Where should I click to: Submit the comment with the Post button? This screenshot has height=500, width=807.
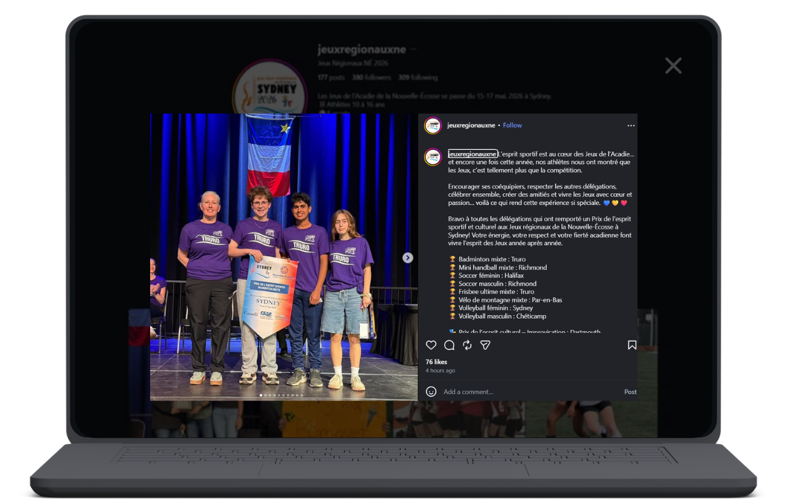(x=630, y=392)
